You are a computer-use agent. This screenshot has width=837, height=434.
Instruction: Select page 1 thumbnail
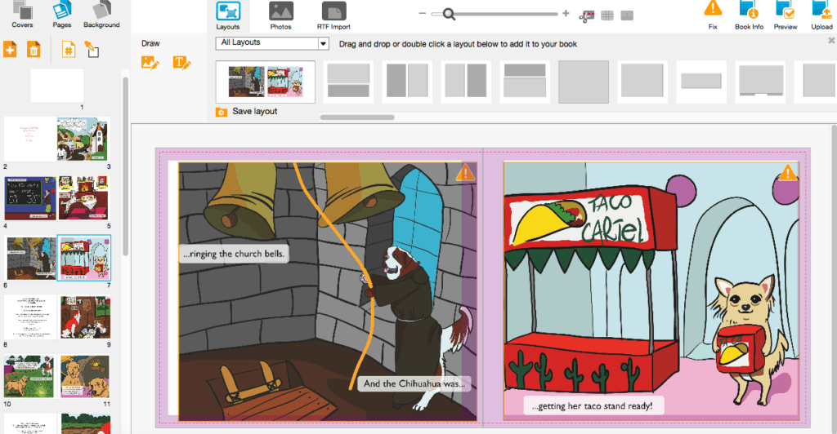click(x=57, y=86)
